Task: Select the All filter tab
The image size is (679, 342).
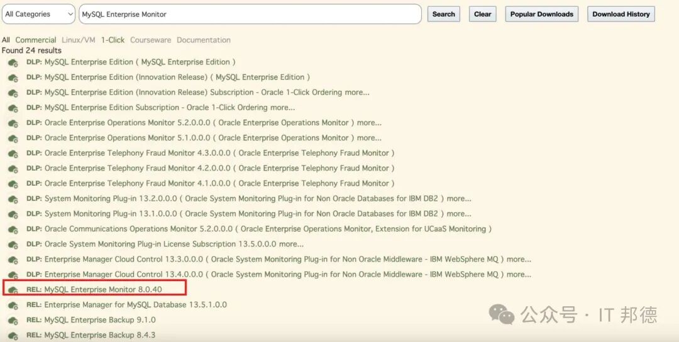Action: [x=6, y=40]
